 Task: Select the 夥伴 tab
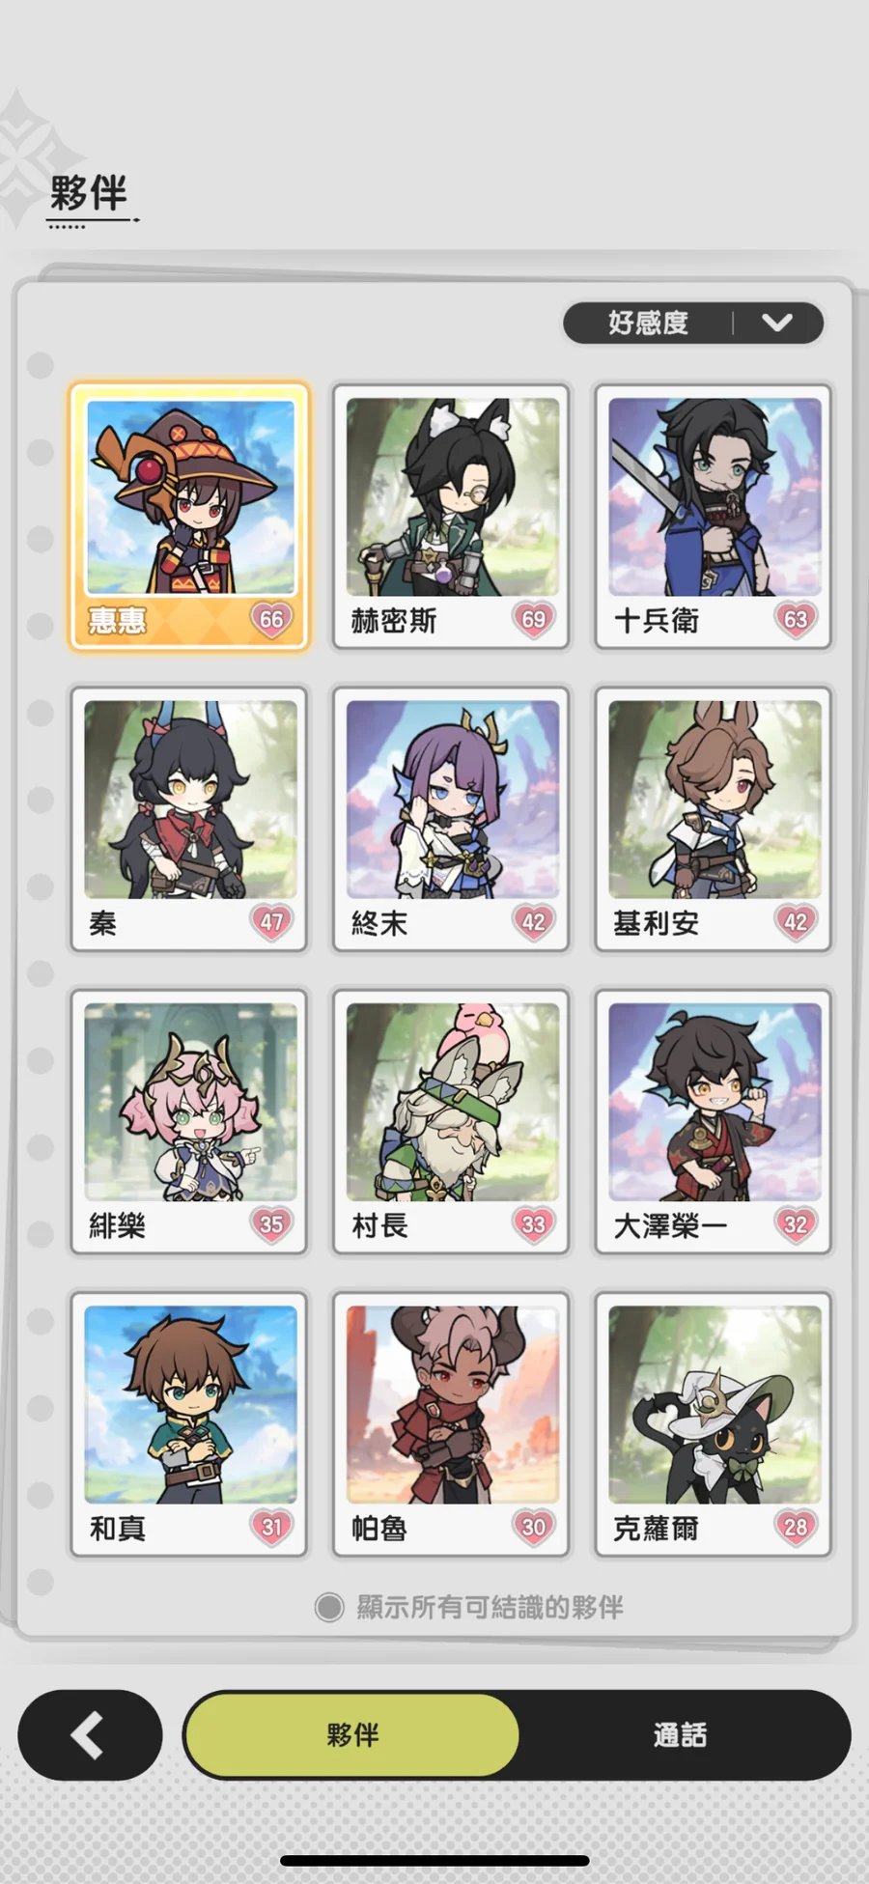[x=352, y=1734]
